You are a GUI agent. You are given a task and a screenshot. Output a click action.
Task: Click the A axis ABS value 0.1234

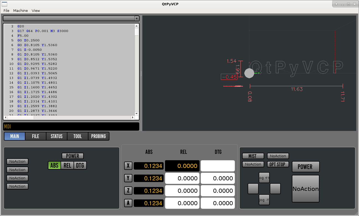[149, 203]
